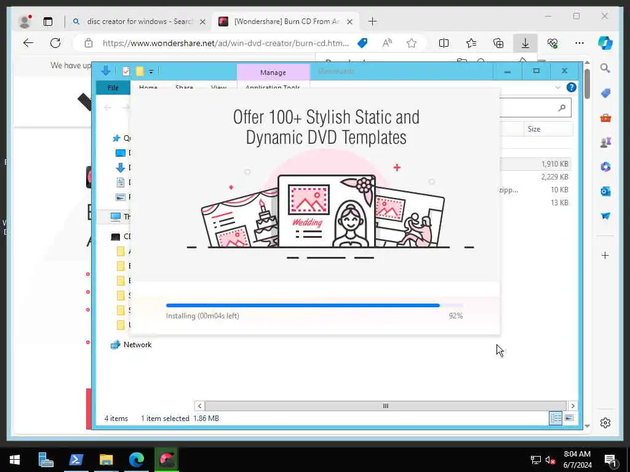
Task: Open the sidebar Outlook icon
Action: point(605,192)
